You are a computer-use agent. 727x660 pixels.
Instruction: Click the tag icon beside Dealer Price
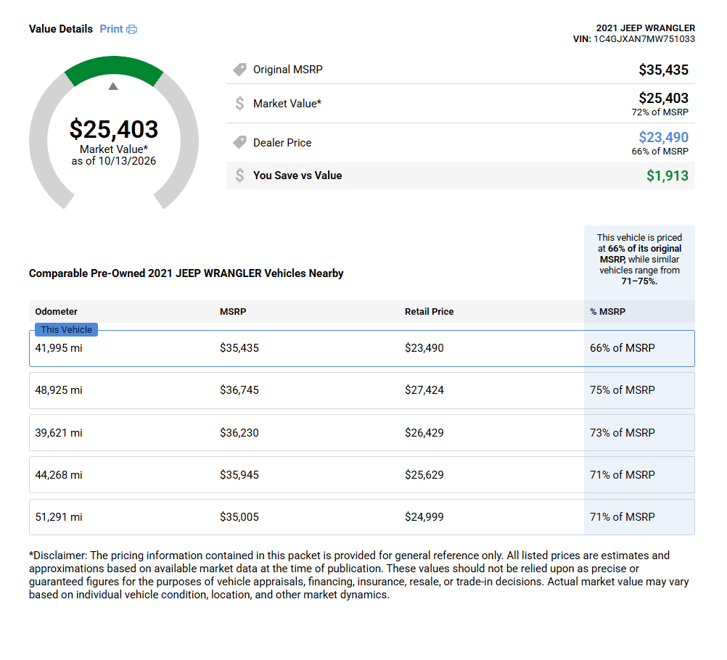pyautogui.click(x=239, y=142)
